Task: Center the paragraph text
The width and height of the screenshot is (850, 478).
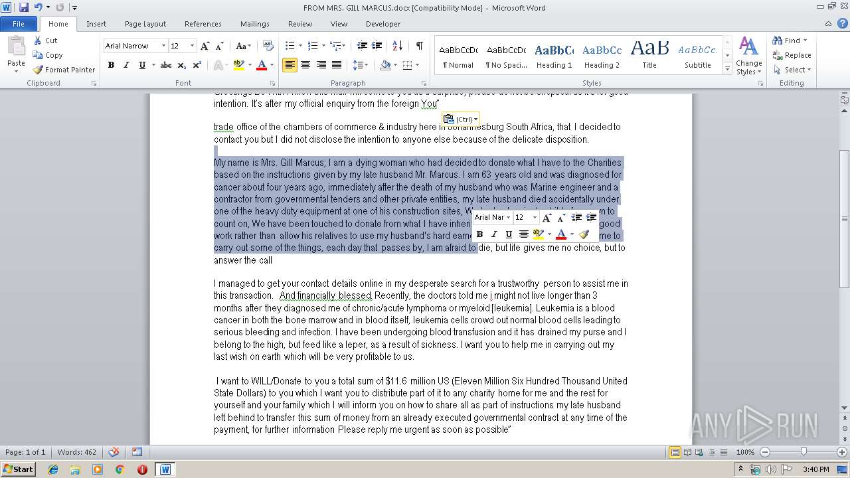Action: click(305, 65)
